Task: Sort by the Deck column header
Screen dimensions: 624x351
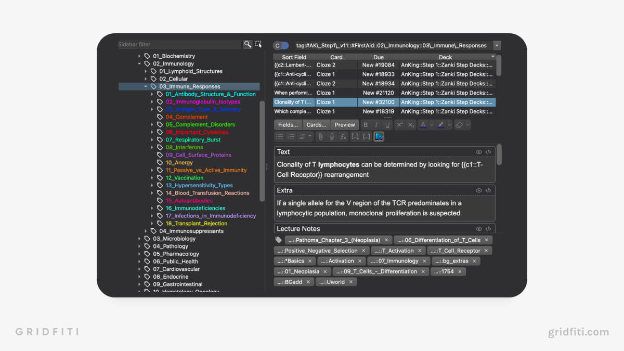Action: click(447, 57)
